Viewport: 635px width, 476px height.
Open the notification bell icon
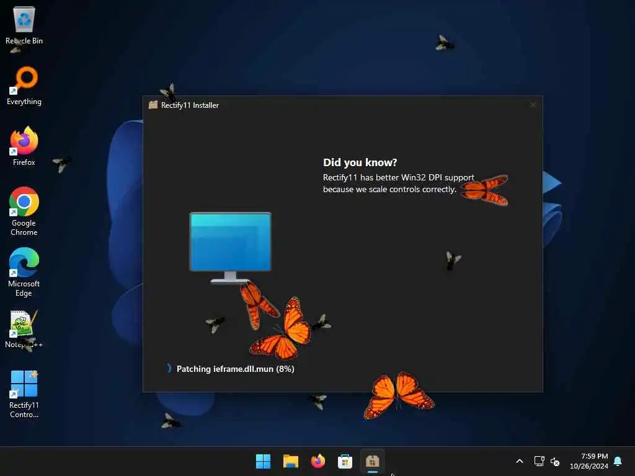coord(618,461)
